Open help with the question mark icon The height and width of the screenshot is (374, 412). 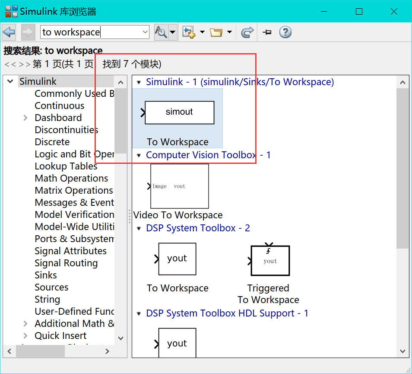[285, 32]
